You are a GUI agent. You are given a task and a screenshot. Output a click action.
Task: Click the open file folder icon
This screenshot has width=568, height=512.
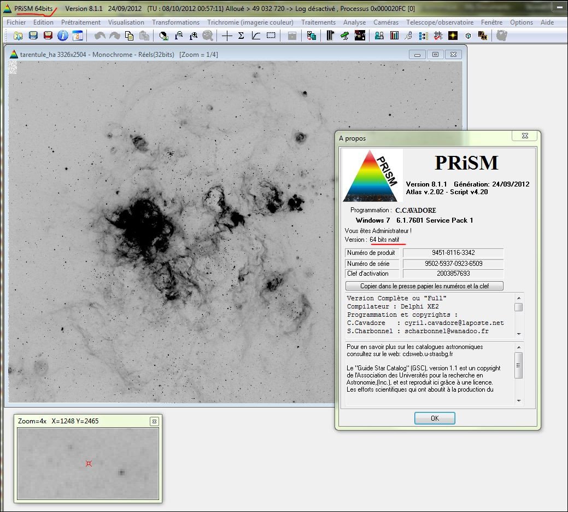click(x=18, y=36)
